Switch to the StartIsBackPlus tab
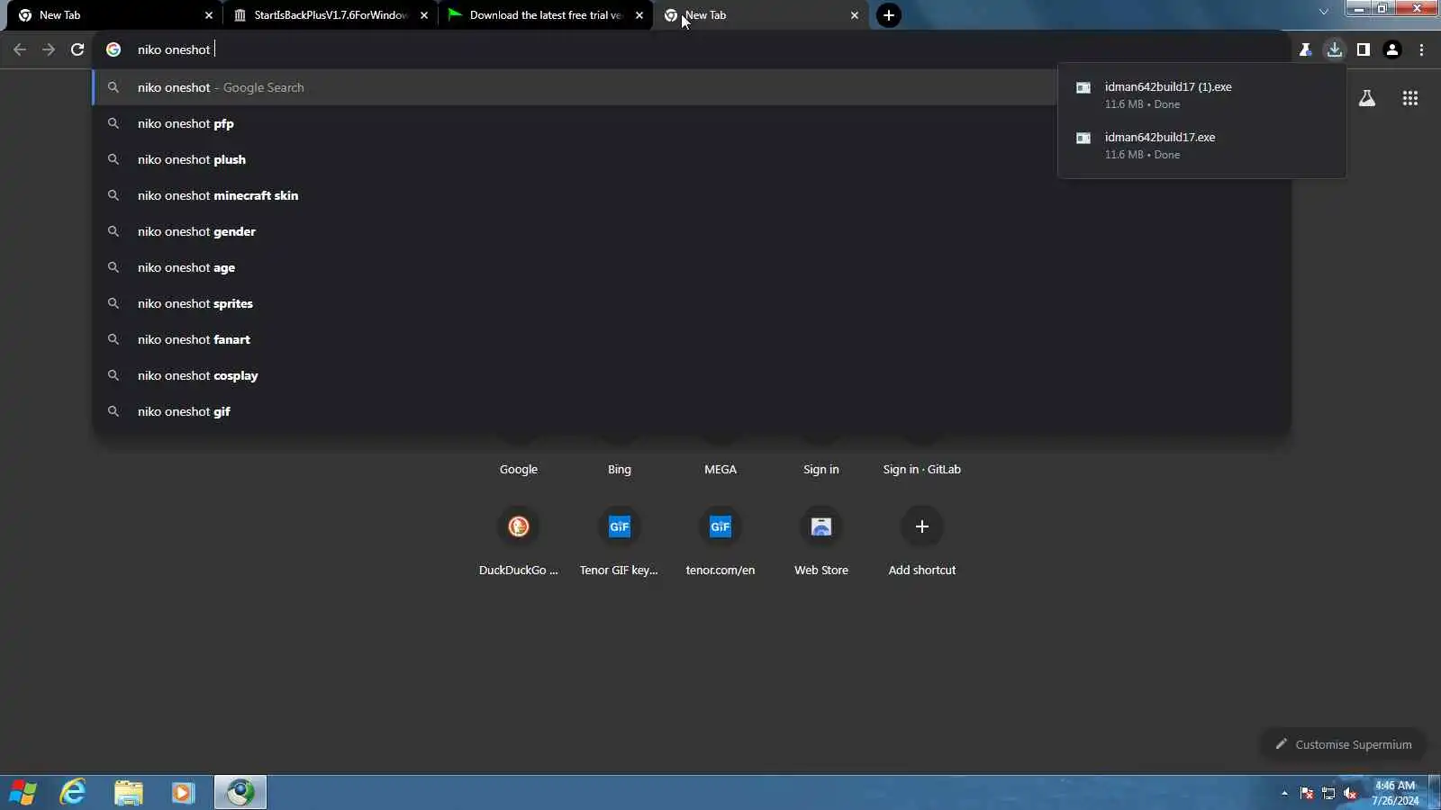This screenshot has height=810, width=1441. point(329,15)
